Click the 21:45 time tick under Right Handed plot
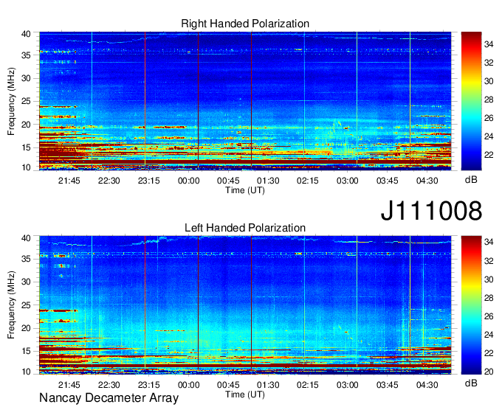The width and height of the screenshot is (502, 407). click(x=69, y=181)
